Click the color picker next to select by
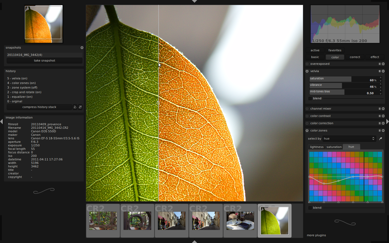This screenshot has width=389, height=243. coord(381,139)
